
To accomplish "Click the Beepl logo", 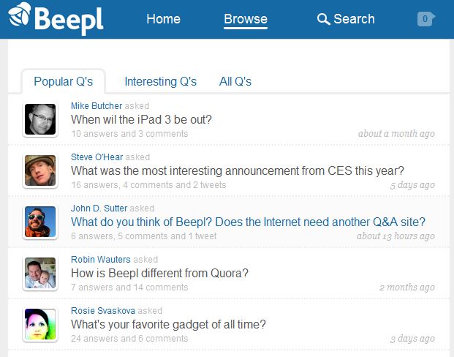I will (56, 20).
